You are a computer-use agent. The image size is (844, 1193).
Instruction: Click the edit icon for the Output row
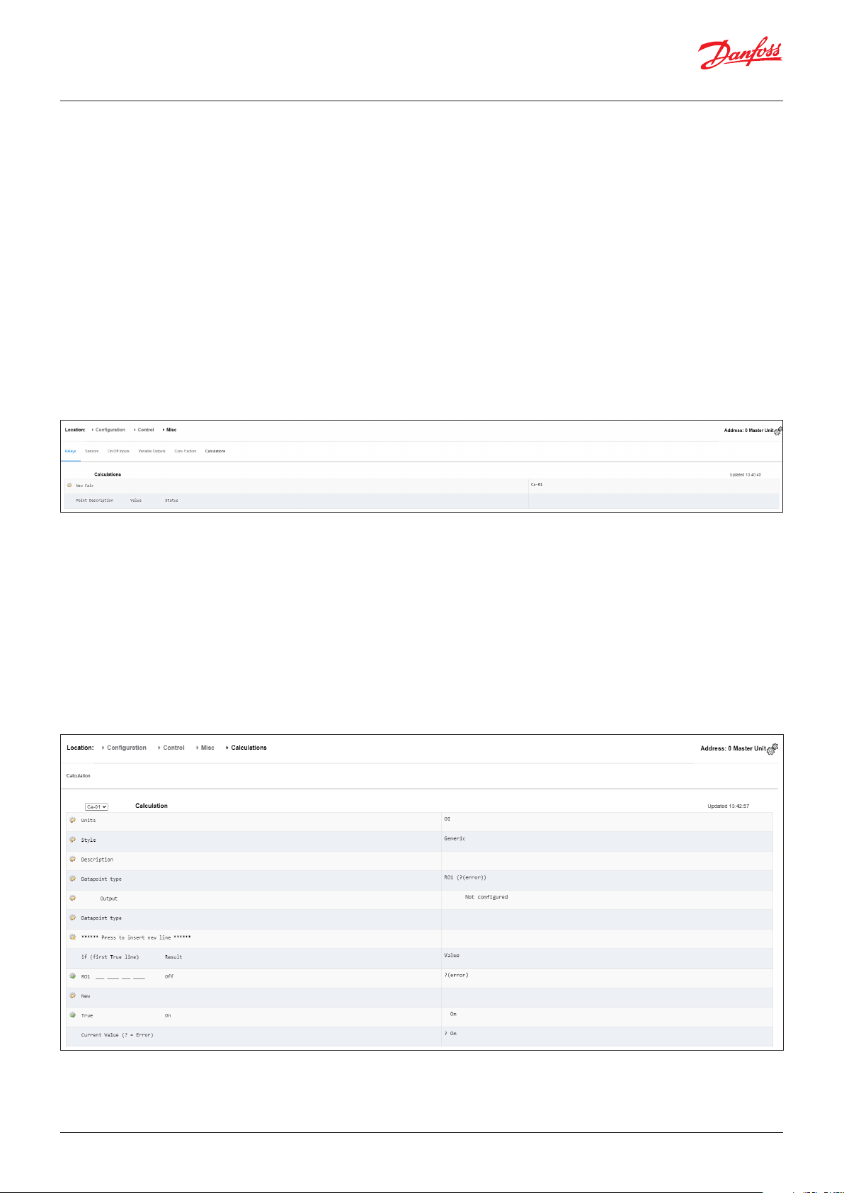72,898
